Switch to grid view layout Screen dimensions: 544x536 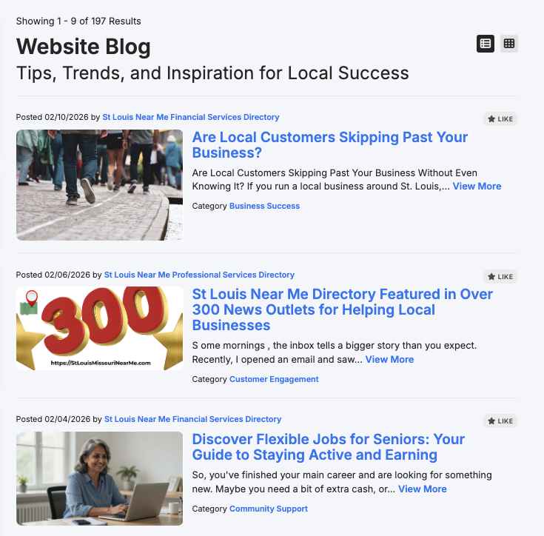coord(509,44)
